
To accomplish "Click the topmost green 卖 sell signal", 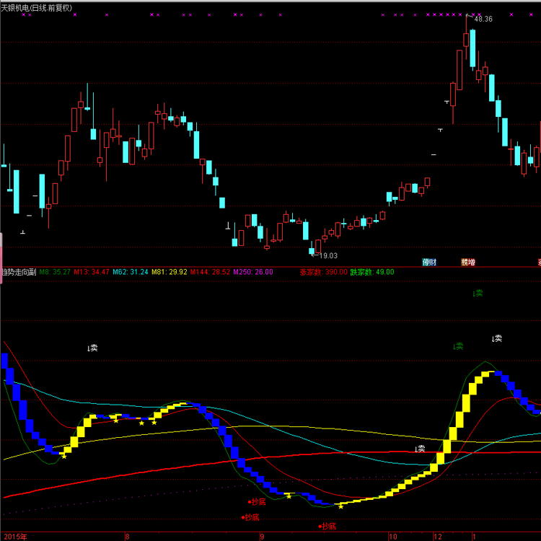I will 477,293.
